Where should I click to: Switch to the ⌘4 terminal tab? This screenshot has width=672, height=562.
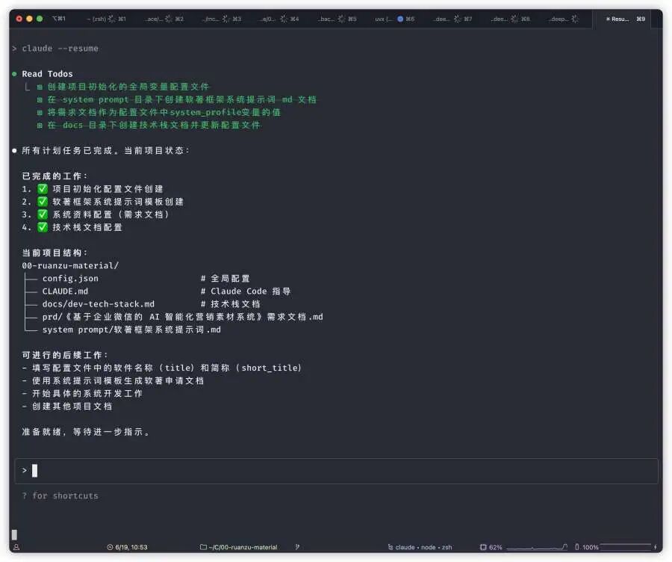(280, 19)
